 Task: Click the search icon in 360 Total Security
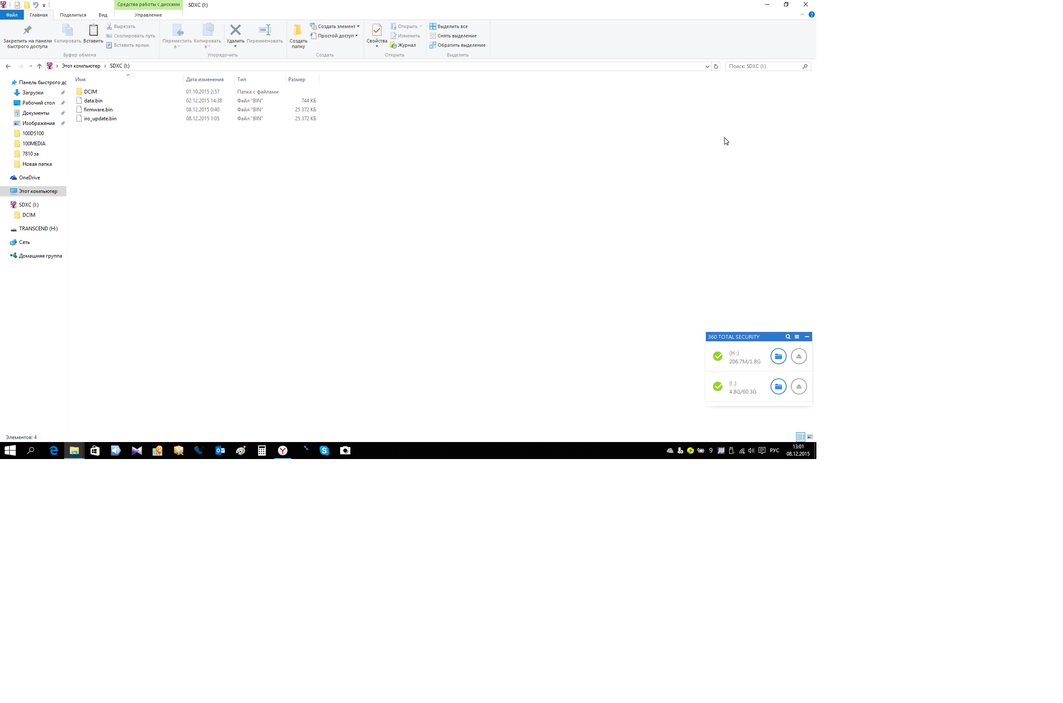[x=787, y=337]
